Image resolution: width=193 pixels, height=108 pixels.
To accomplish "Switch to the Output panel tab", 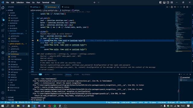I will pos(47,74).
